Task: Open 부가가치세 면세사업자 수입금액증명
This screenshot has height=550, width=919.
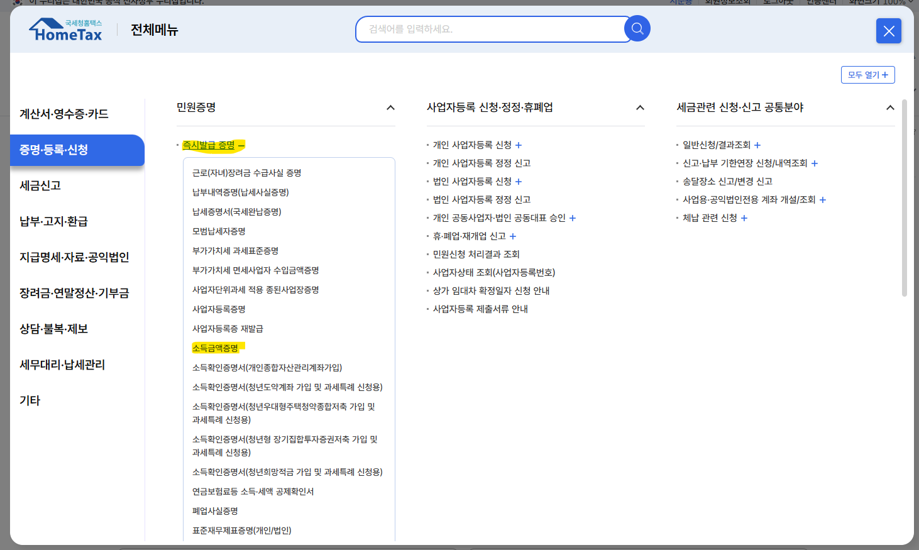Action: click(256, 270)
